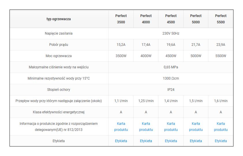Select the Perfect 3500 column header
Screen dimensions: 243x156
(x=121, y=19)
